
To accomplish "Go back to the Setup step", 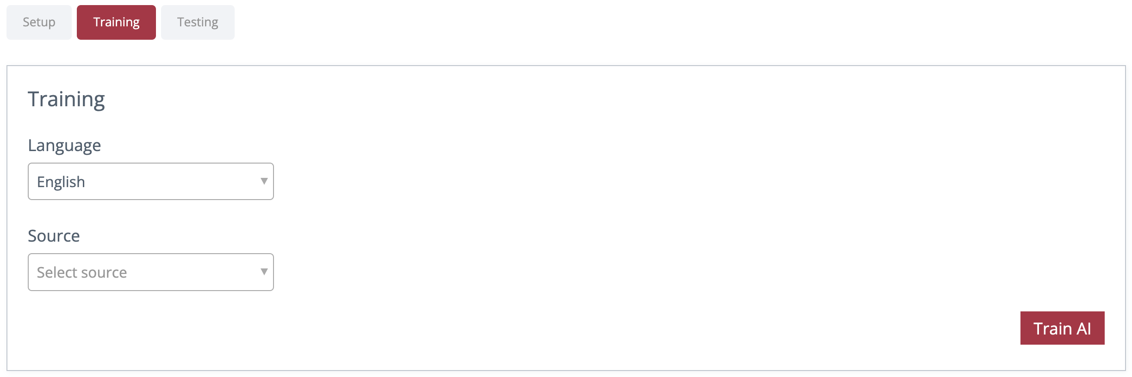I will tap(39, 22).
